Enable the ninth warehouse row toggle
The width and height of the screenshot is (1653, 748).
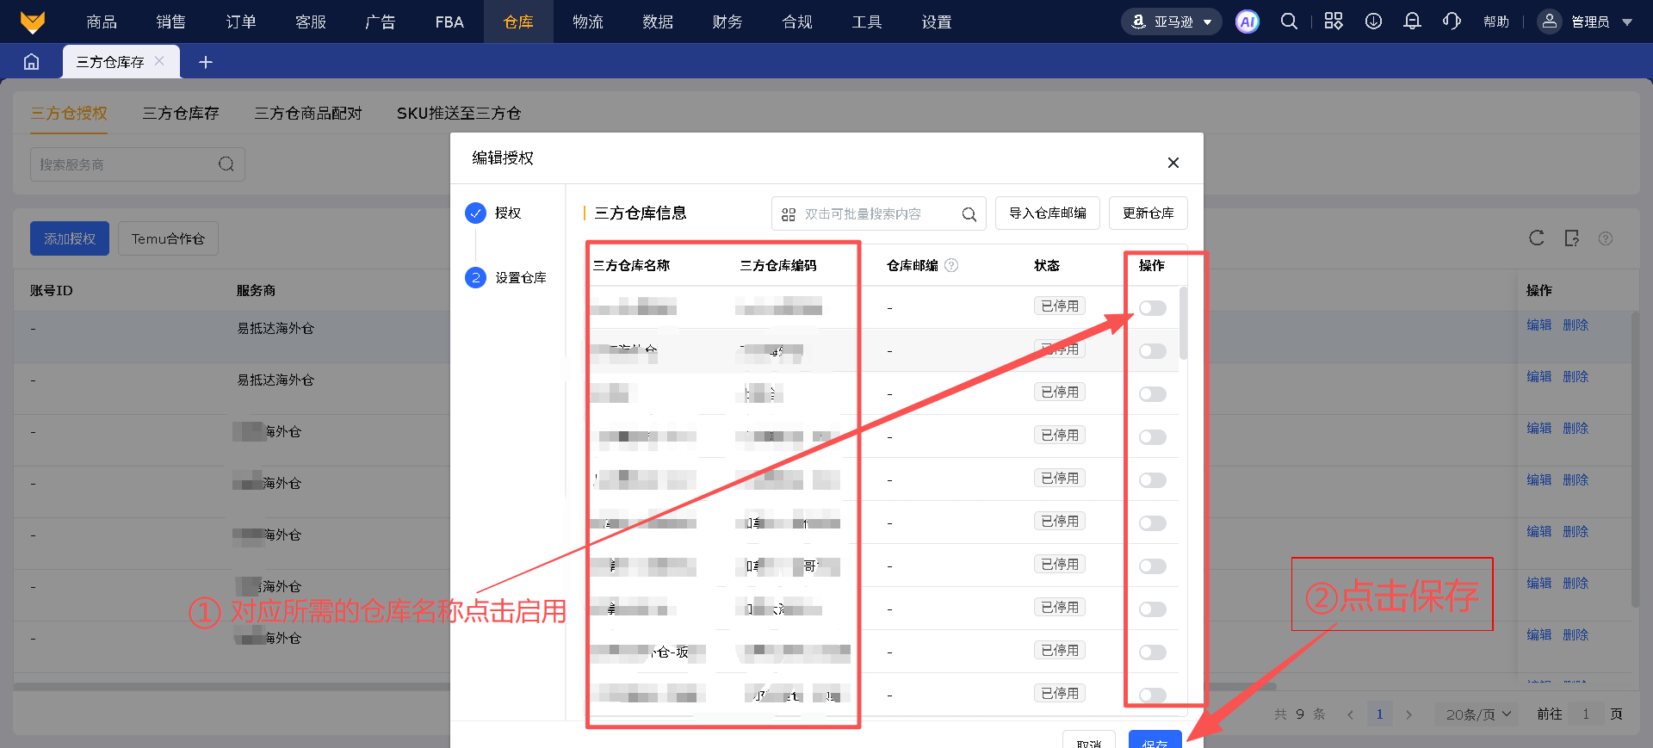[1152, 652]
